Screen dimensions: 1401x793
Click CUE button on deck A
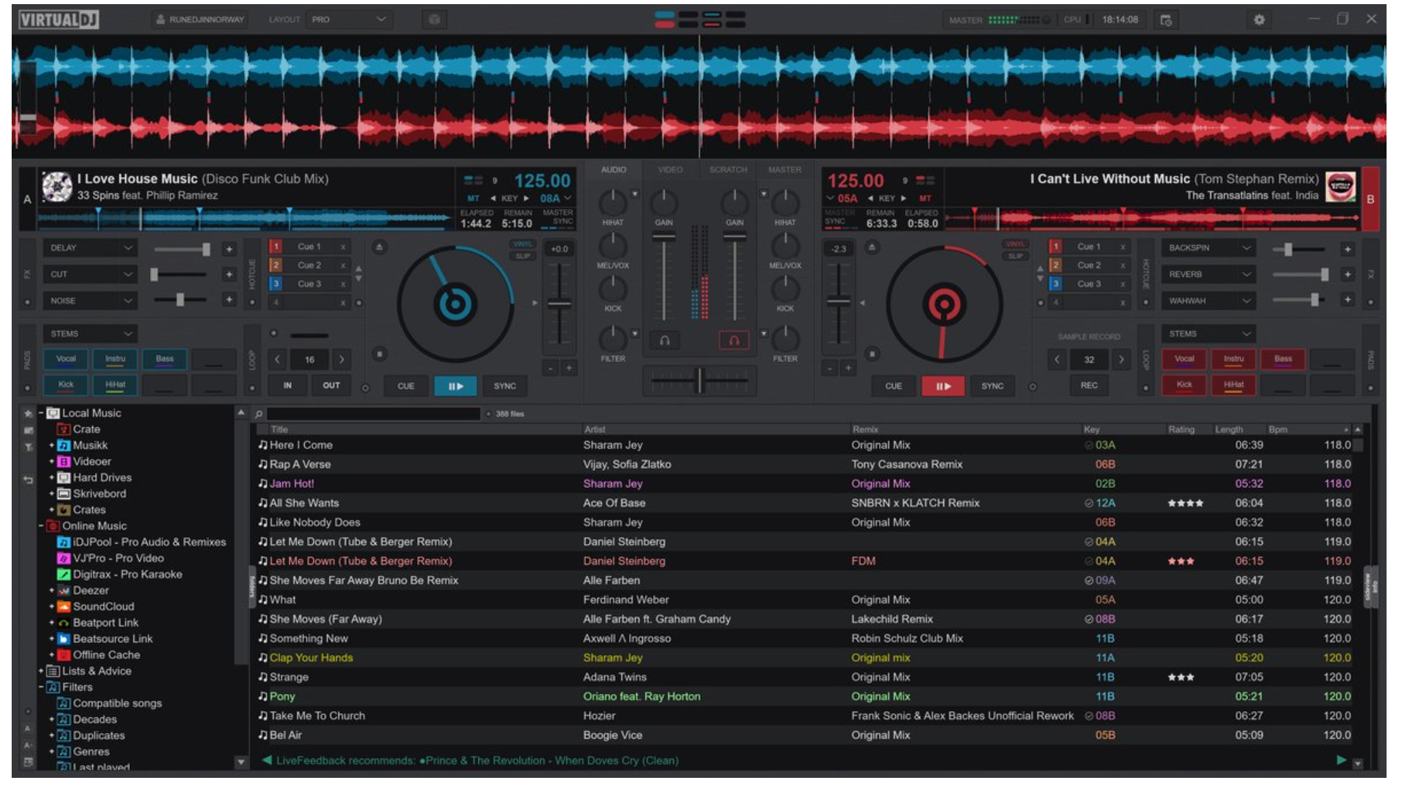406,385
